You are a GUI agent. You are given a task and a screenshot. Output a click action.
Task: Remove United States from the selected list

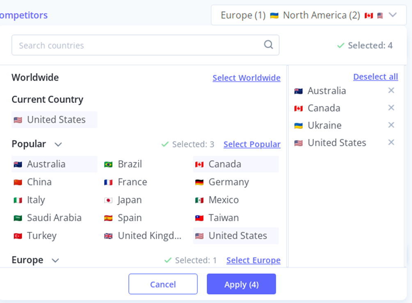(x=391, y=142)
